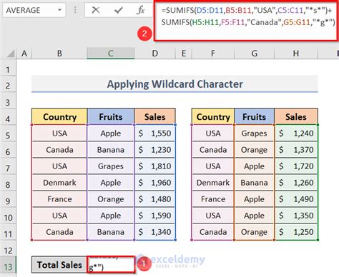Click 'Denmark' in the right table
The height and width of the screenshot is (277, 339).
[213, 183]
